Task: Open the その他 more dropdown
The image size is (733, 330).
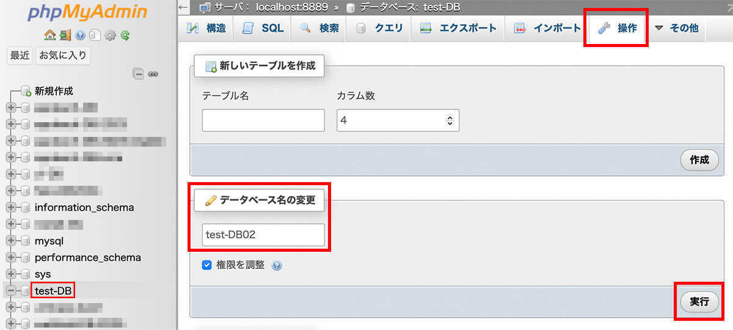Action: point(676,28)
